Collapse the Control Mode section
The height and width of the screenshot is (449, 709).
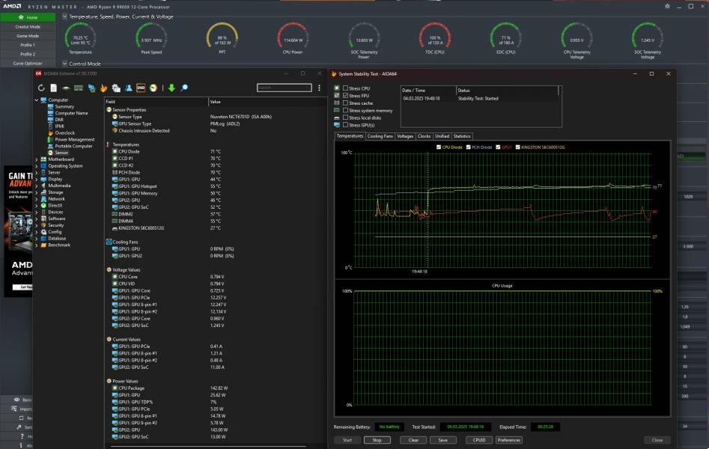click(64, 64)
